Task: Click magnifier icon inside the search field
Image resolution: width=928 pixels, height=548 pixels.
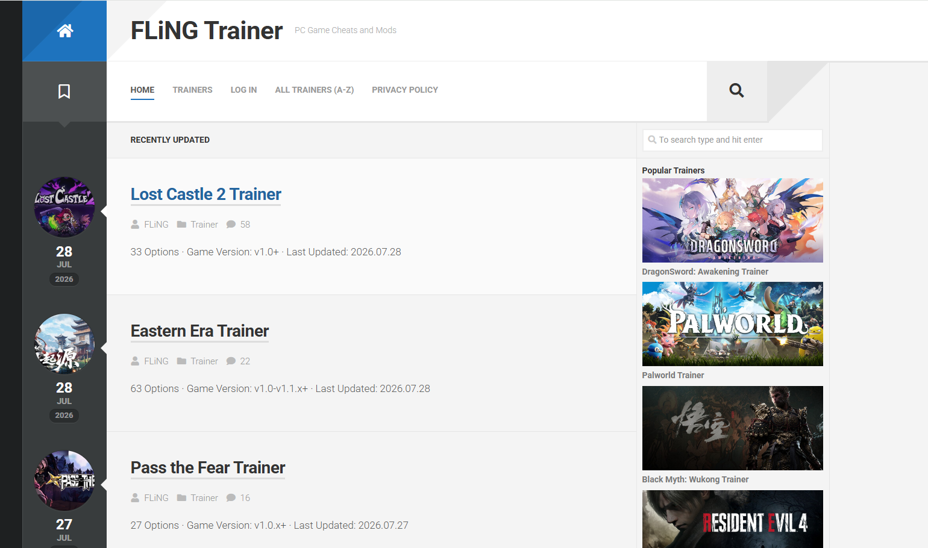Action: click(x=652, y=140)
